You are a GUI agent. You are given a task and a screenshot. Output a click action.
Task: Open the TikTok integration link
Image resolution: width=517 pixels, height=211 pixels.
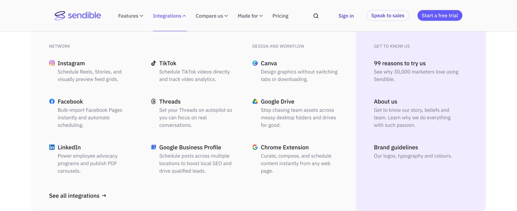[x=168, y=63]
